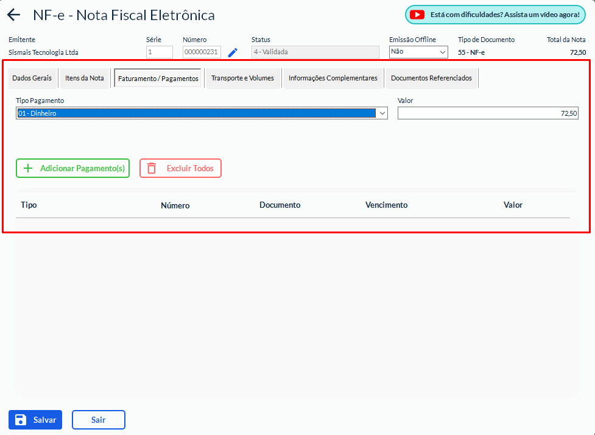595x435 pixels.
Task: Click the Série input field
Action: [x=159, y=52]
